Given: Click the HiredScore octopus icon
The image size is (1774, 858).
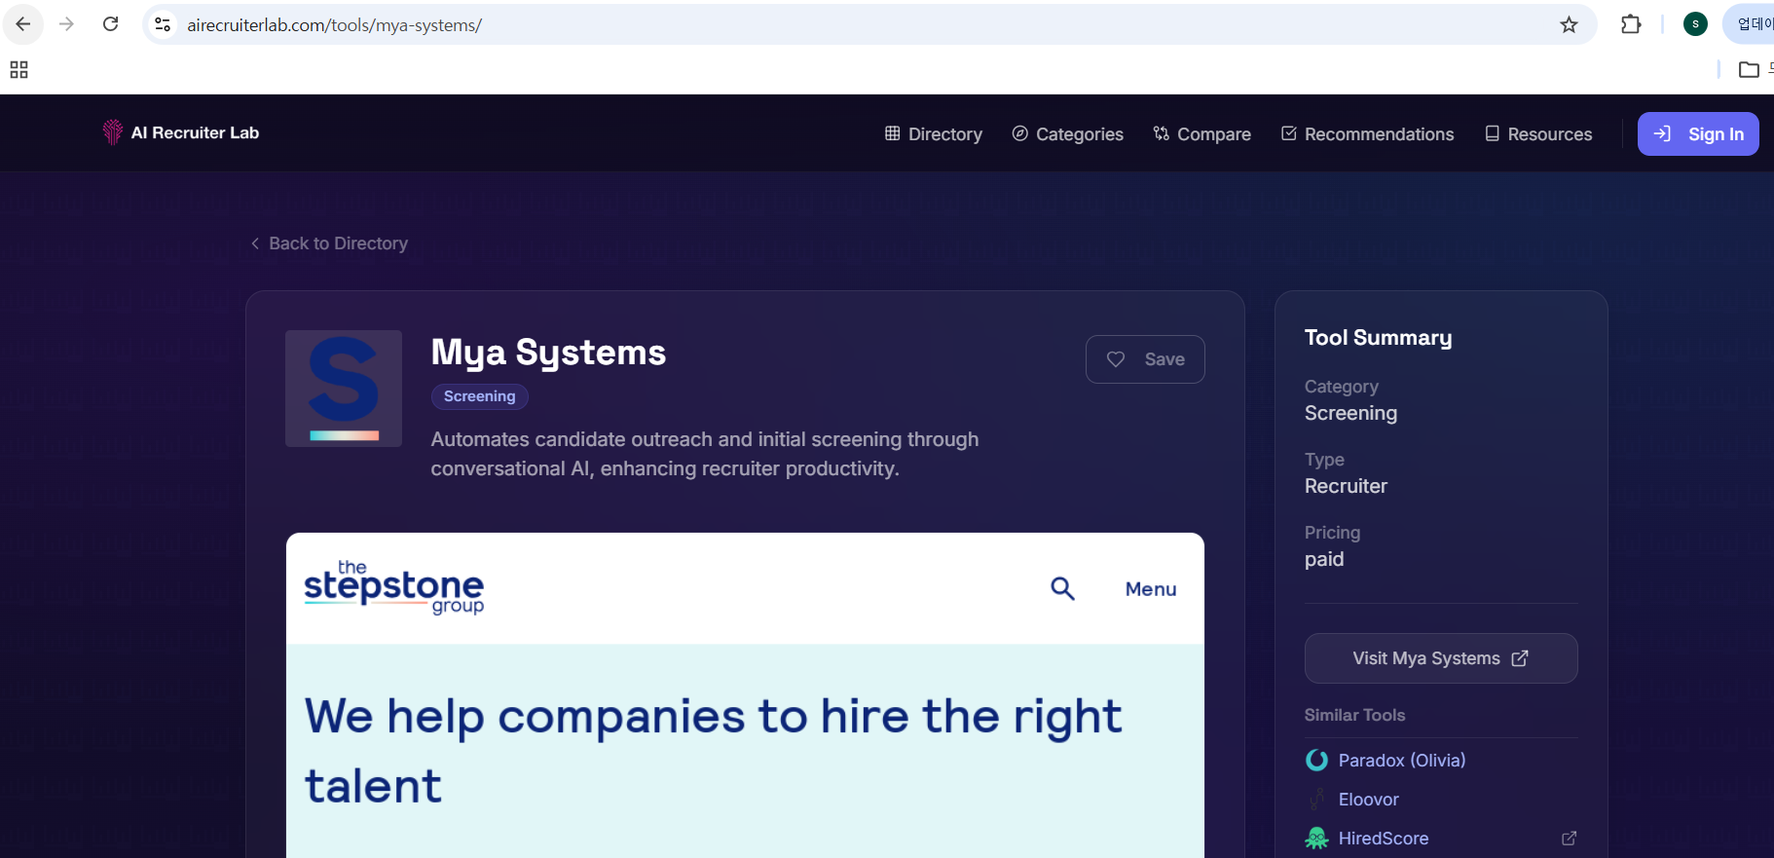Looking at the screenshot, I should (x=1316, y=839).
